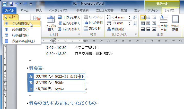
Task: Open the ファイル tab
Action: click(9, 10)
